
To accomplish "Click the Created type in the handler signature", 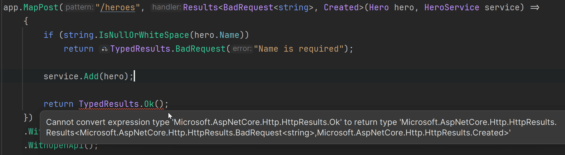I will pyautogui.click(x=341, y=8).
